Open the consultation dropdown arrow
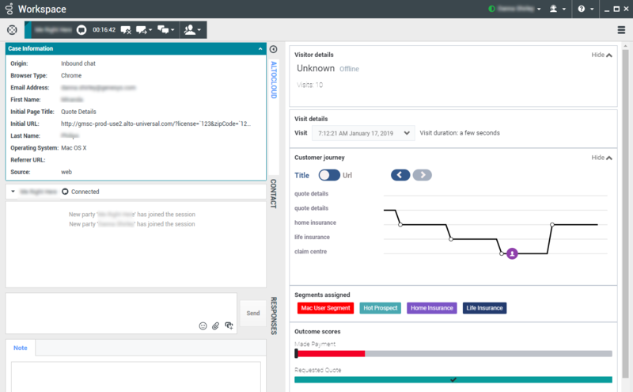The image size is (633, 392). click(x=172, y=30)
